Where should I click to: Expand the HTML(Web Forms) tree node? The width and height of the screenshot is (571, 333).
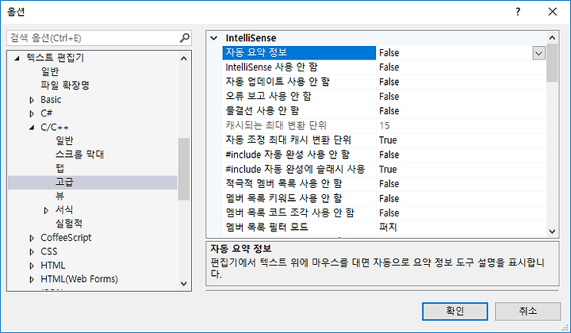click(x=32, y=280)
